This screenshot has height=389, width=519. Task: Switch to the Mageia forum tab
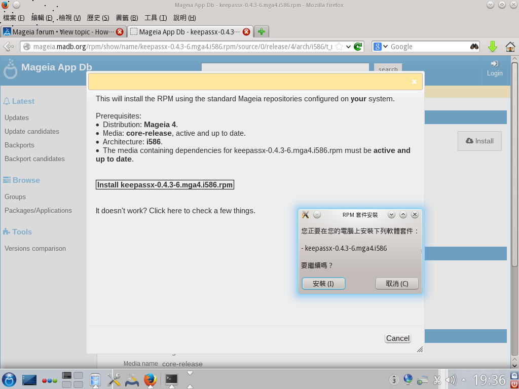click(x=63, y=32)
